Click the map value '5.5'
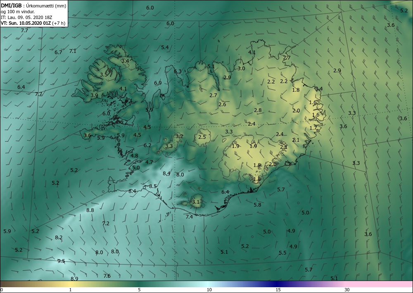413x293 pixels. coord(282,253)
